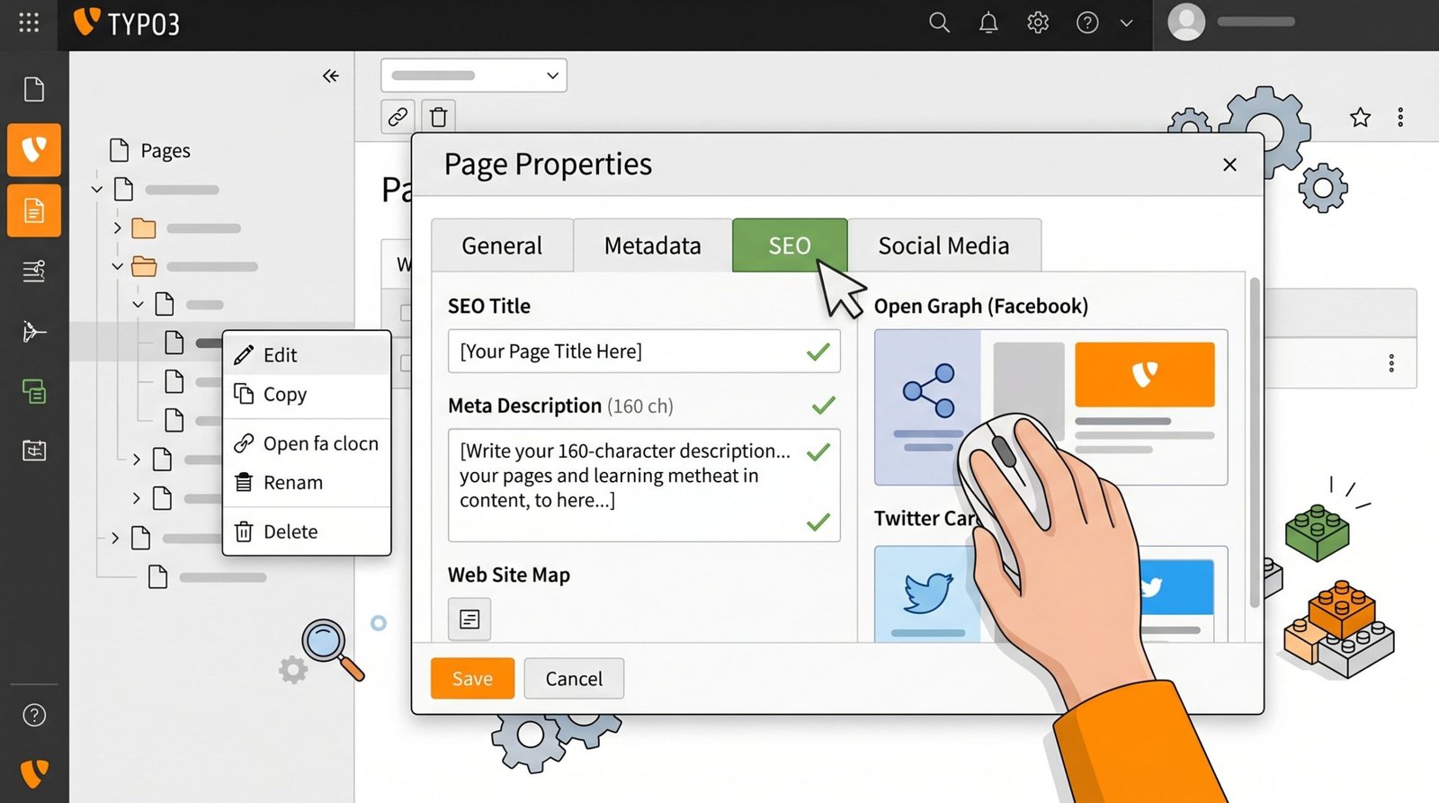Switch to the Social Media tab
This screenshot has width=1439, height=803.
[943, 245]
